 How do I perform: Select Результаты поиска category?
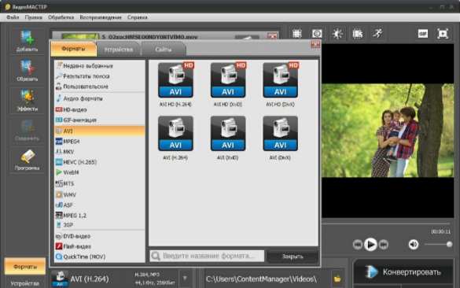tap(100, 76)
